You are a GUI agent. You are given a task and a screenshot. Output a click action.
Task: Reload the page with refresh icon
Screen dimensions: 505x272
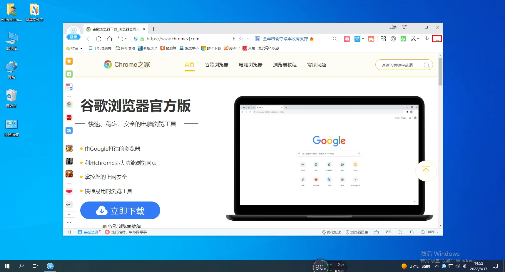(x=98, y=39)
